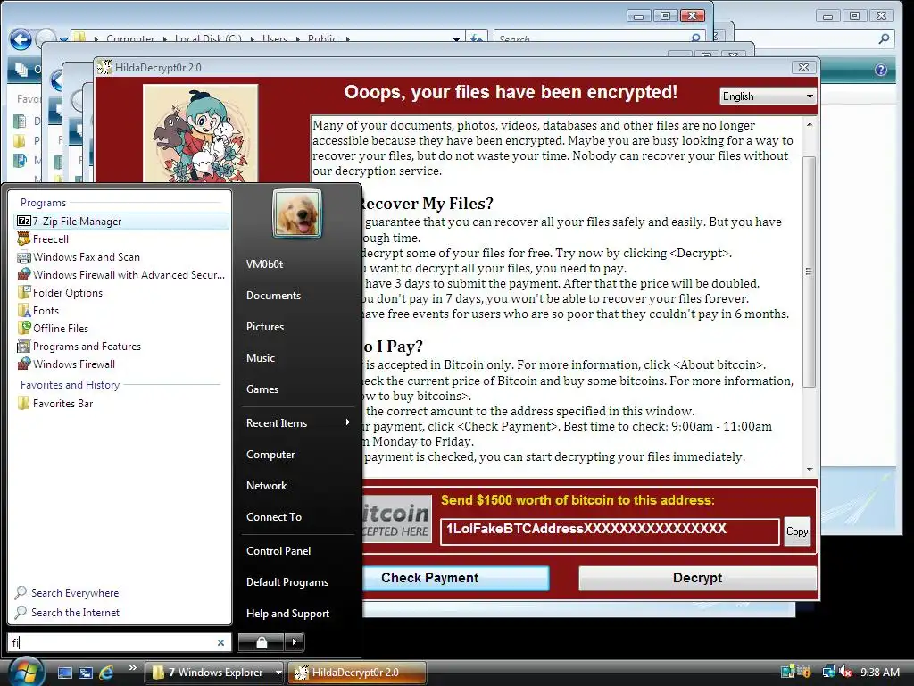Click the golden retriever user account picture
The height and width of the screenshot is (686, 914).
tap(296, 213)
